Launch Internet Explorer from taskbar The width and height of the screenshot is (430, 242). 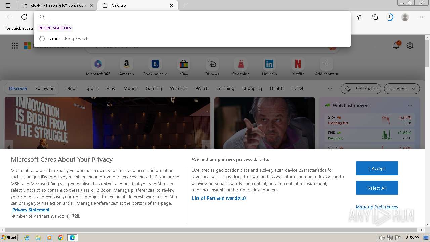click(27, 238)
